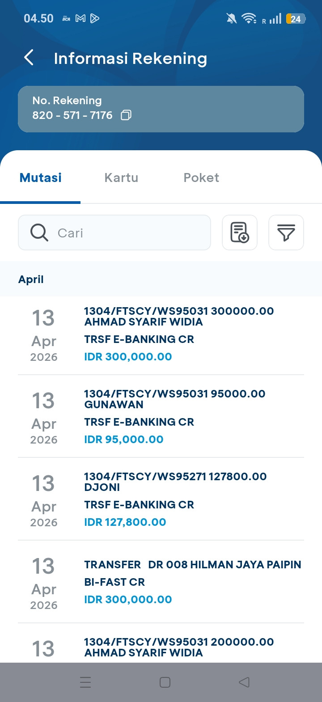This screenshot has height=702, width=322.
Task: Switch to the Mutasi tab
Action: coord(41,178)
